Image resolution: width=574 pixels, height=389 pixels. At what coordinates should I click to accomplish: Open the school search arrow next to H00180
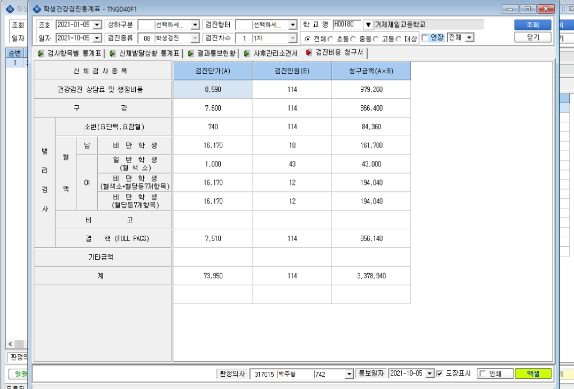368,25
